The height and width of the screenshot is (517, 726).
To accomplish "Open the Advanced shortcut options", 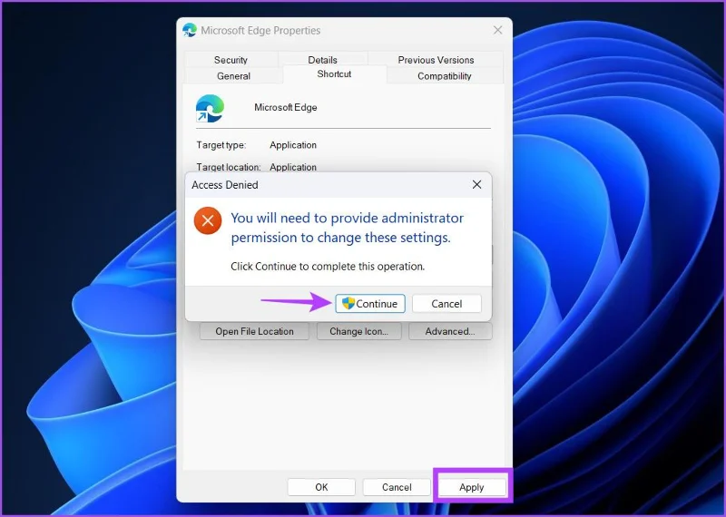I will click(450, 331).
